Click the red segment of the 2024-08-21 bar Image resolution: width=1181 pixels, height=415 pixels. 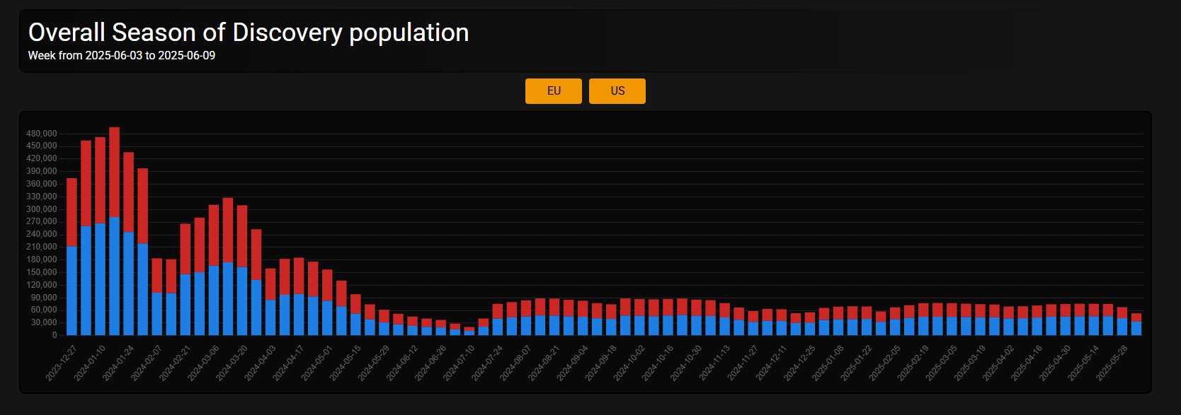pos(554,307)
